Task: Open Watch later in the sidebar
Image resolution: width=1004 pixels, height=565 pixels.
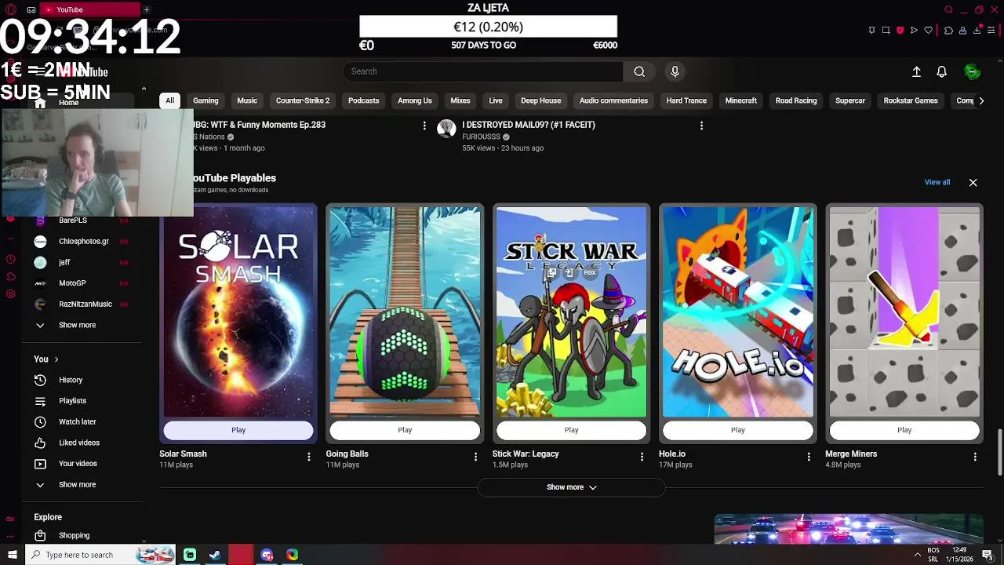Action: pos(82,421)
